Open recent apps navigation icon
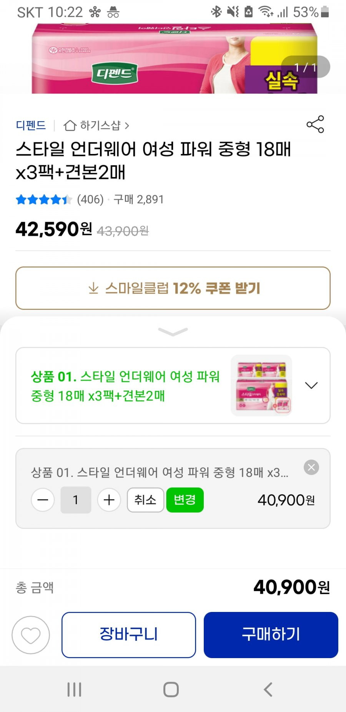The width and height of the screenshot is (346, 712). 74,689
